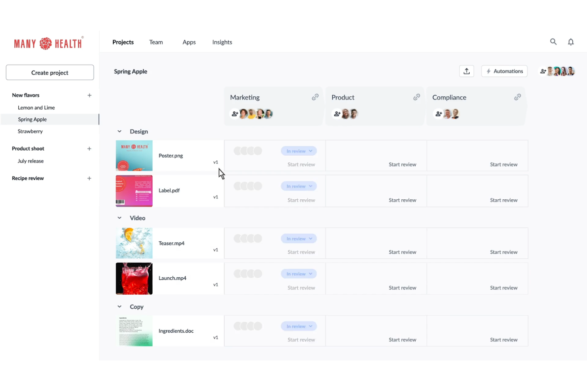Screen dimensions: 587x391
Task: Open In review dropdown for Poster.png
Action: pos(299,151)
